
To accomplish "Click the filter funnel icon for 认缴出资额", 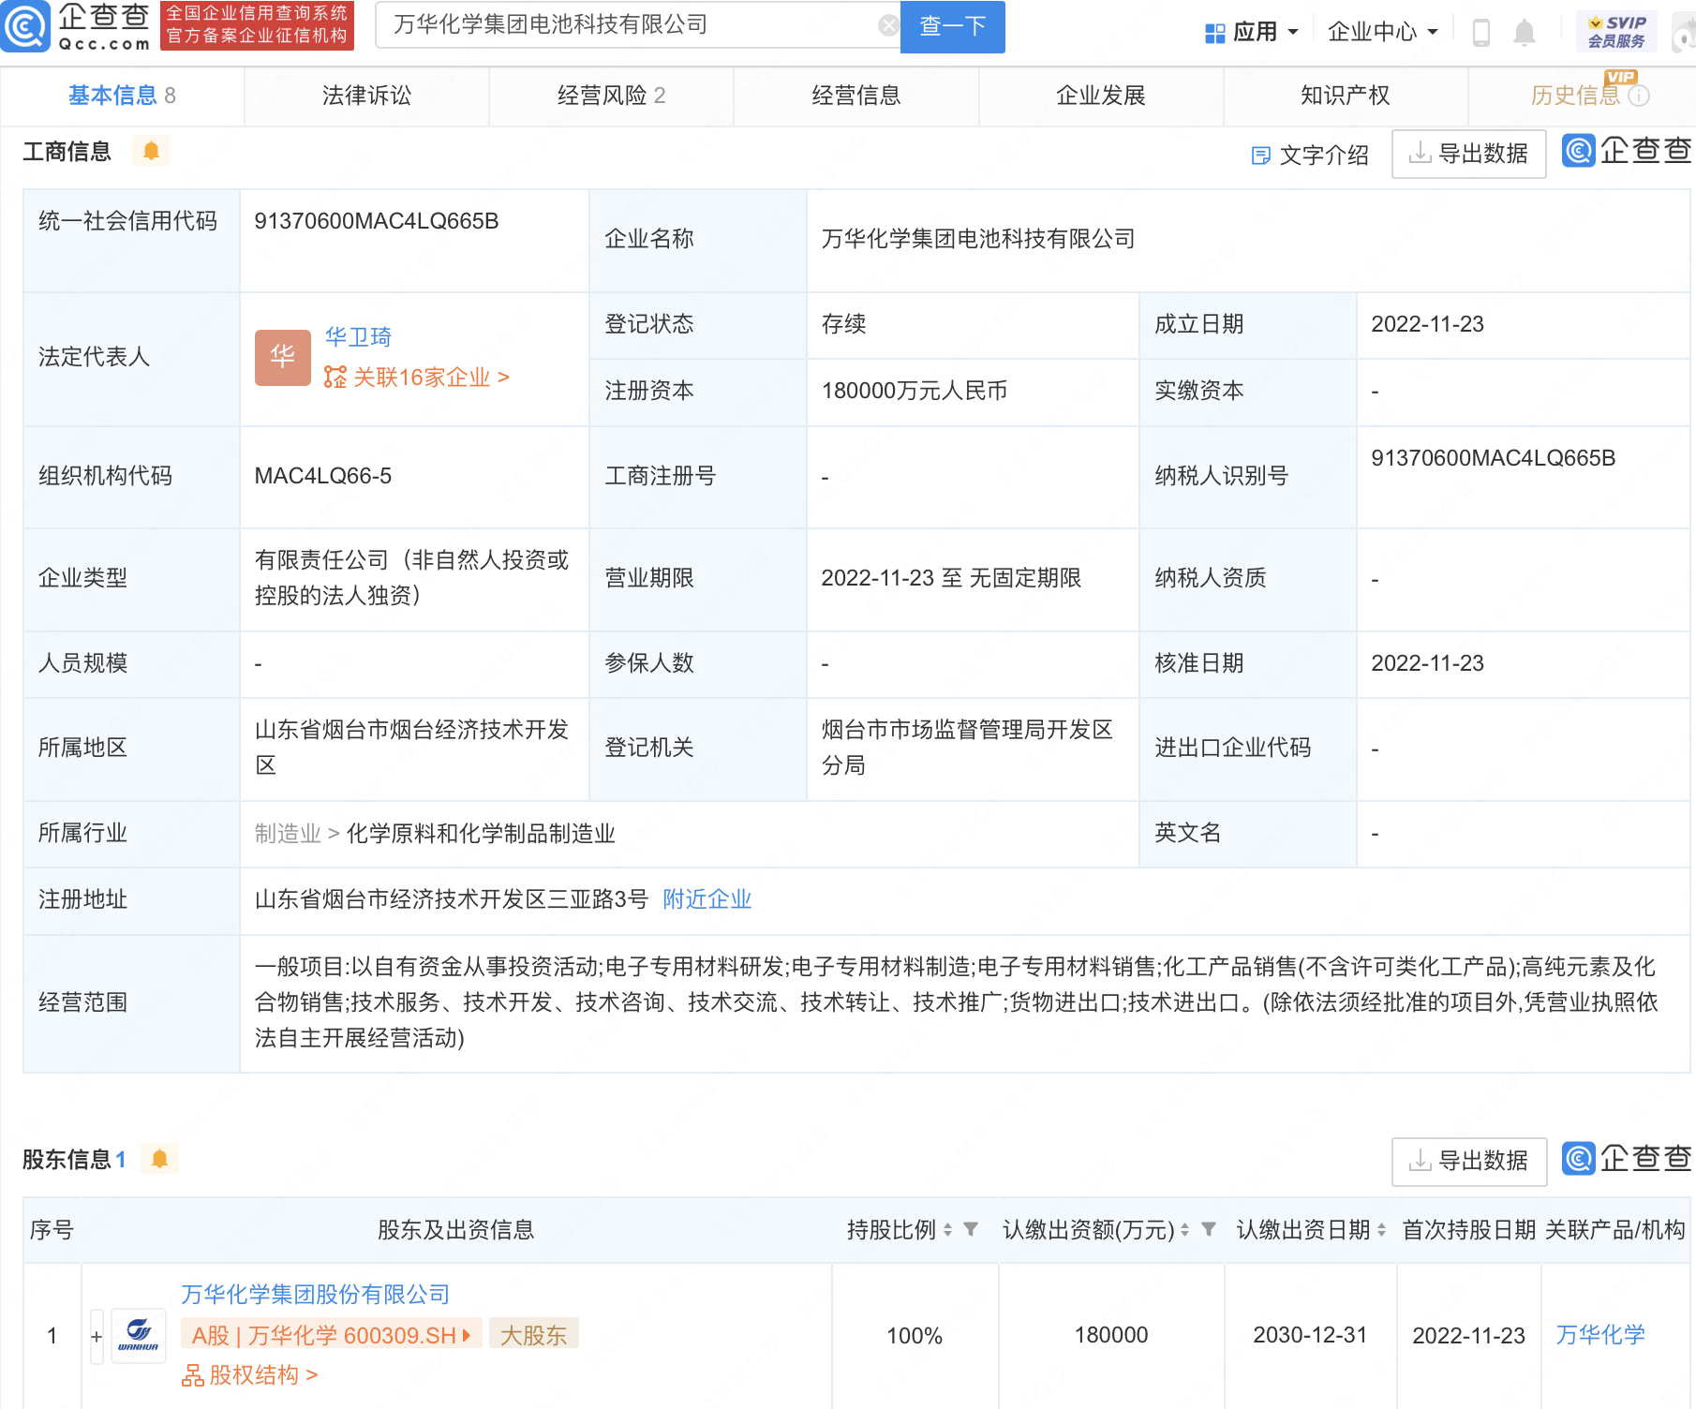I will point(1209,1229).
